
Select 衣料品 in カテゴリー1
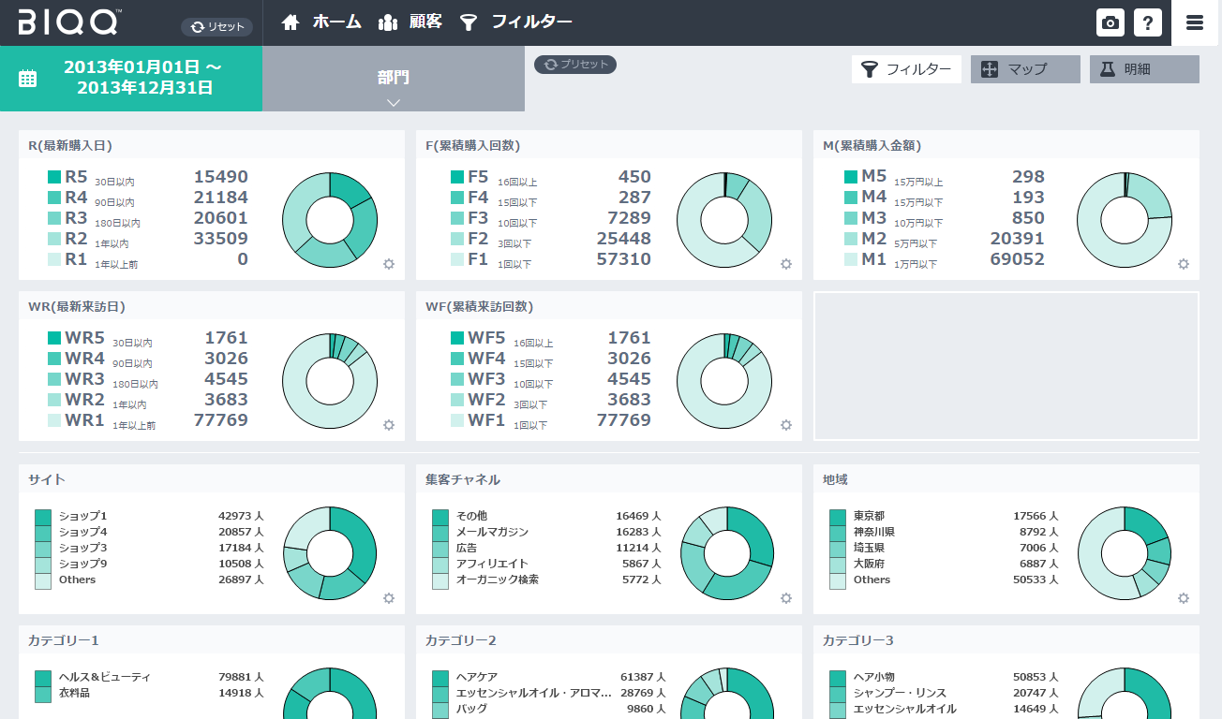pyautogui.click(x=74, y=693)
